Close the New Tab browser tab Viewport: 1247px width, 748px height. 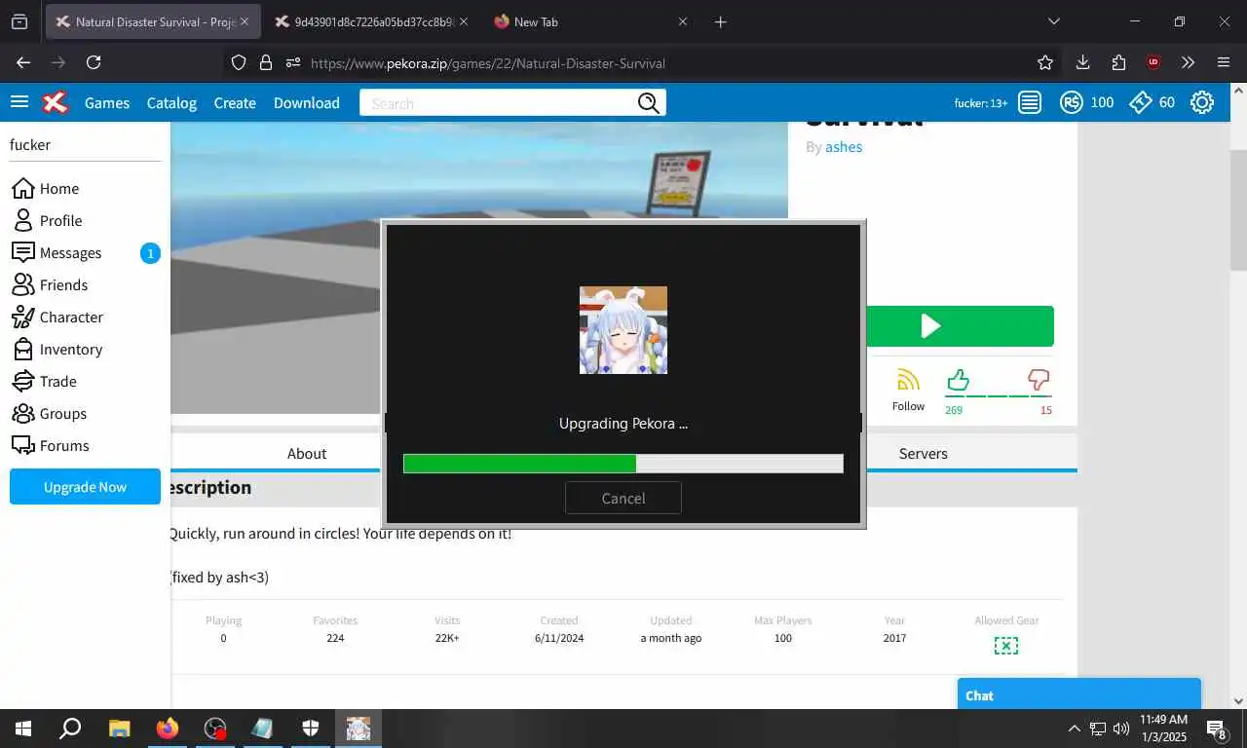point(682,21)
